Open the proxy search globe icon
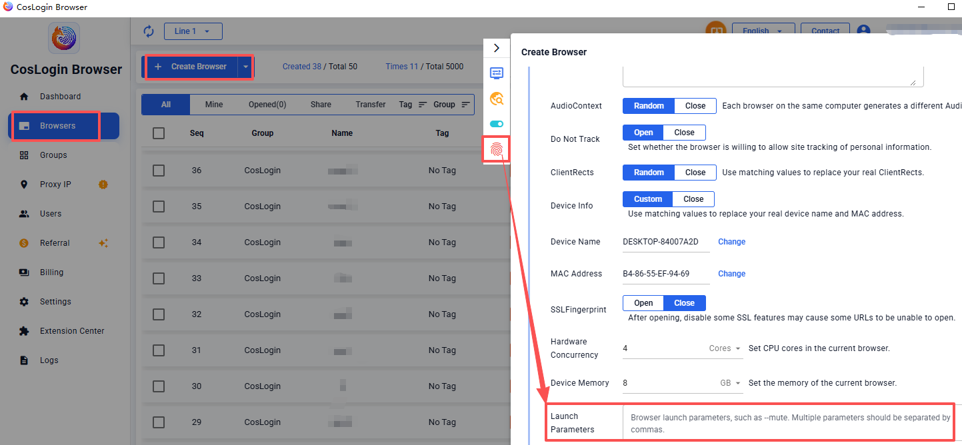The width and height of the screenshot is (962, 445). coord(497,99)
